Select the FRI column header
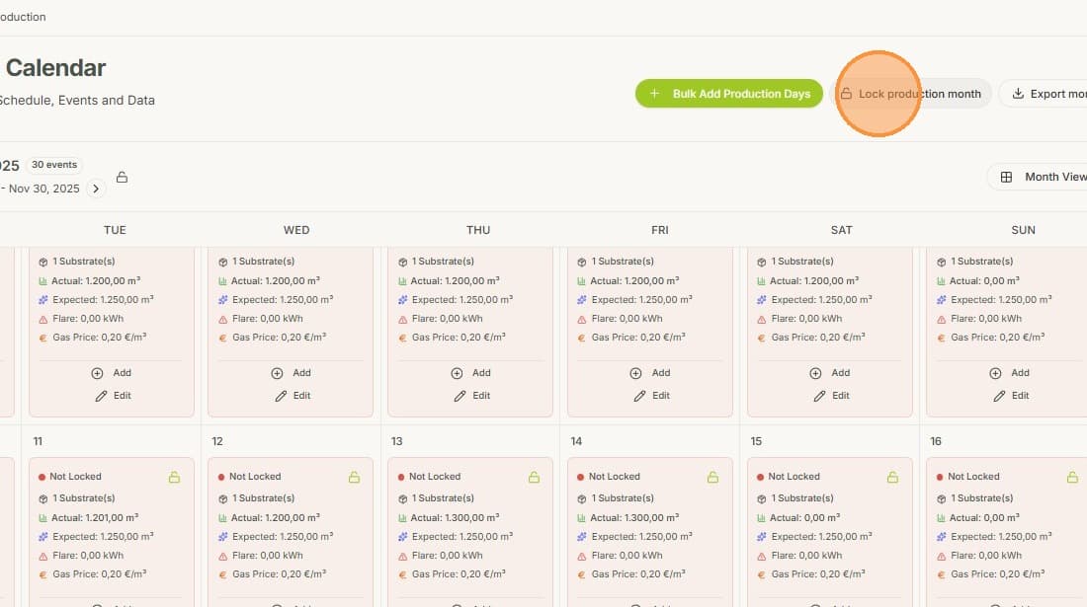 660,230
